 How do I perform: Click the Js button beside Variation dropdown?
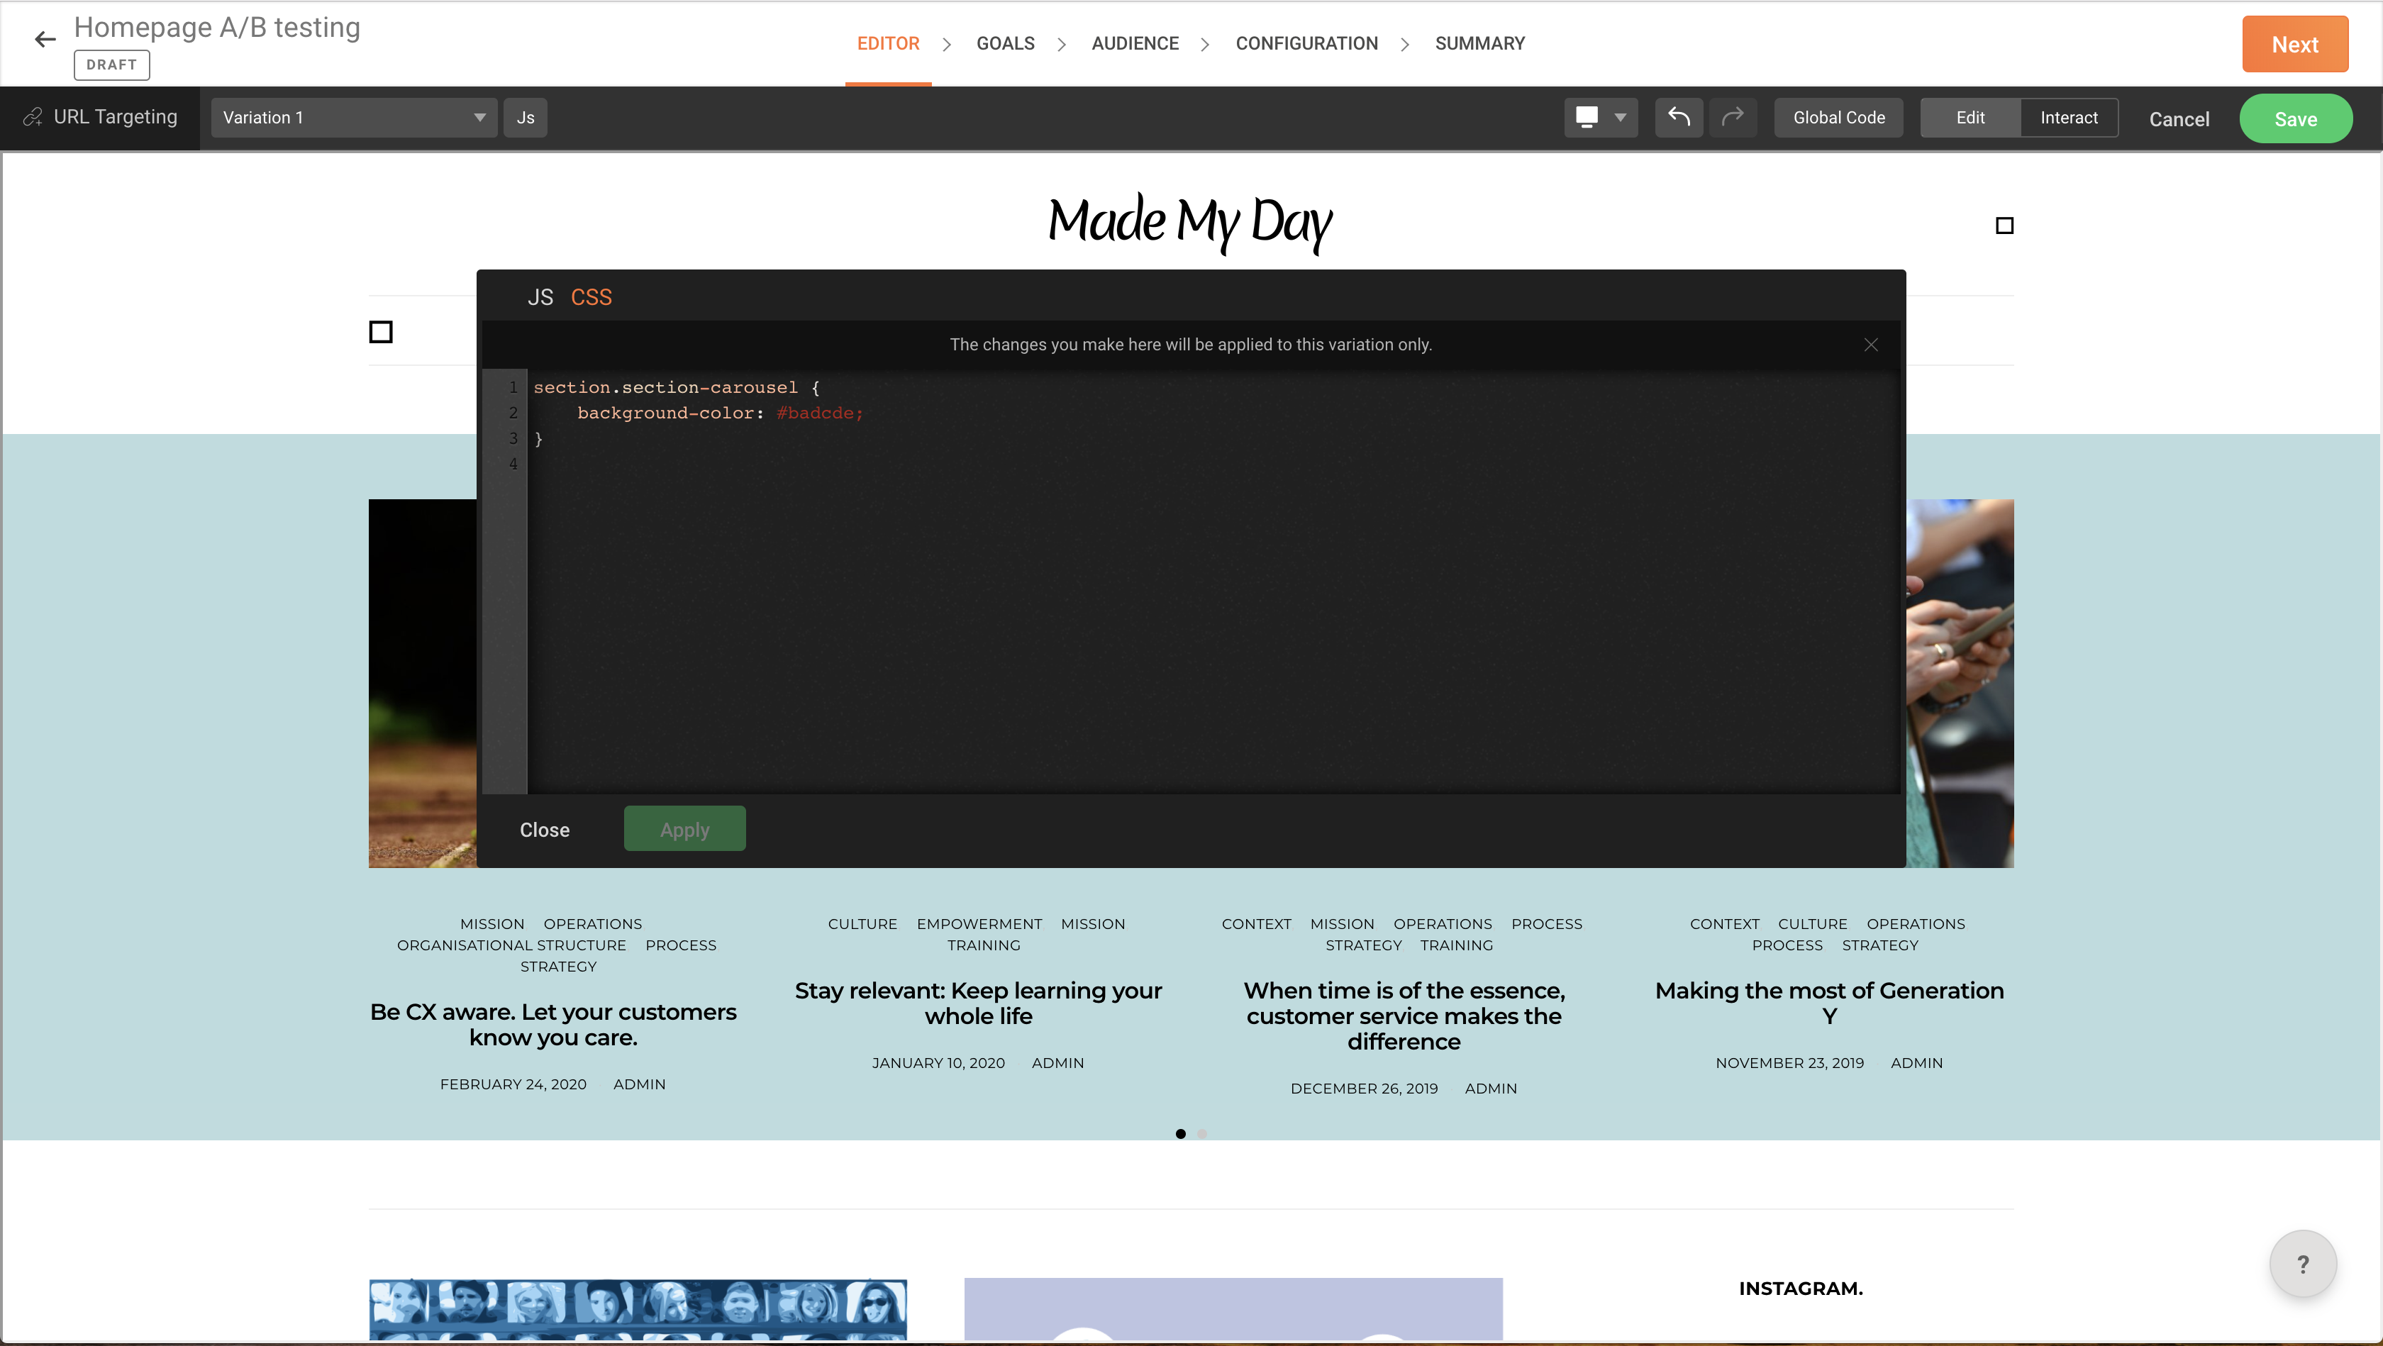pos(526,118)
